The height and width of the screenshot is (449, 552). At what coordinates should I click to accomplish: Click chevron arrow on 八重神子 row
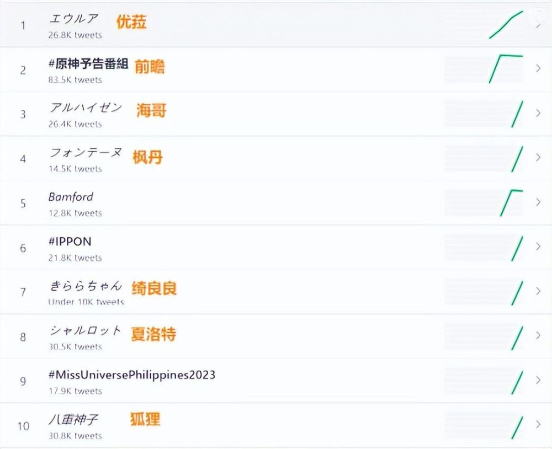coord(538,424)
